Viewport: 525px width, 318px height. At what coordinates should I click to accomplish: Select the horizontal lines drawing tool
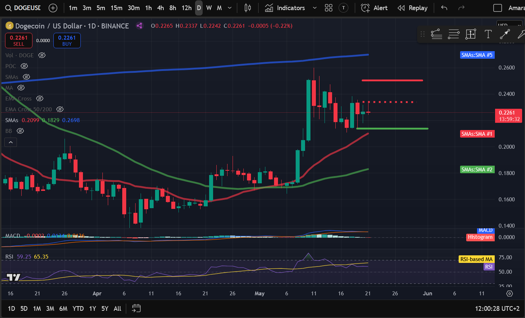pyautogui.click(x=454, y=34)
